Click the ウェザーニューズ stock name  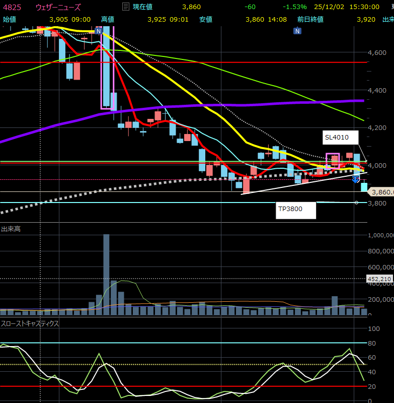58,7
